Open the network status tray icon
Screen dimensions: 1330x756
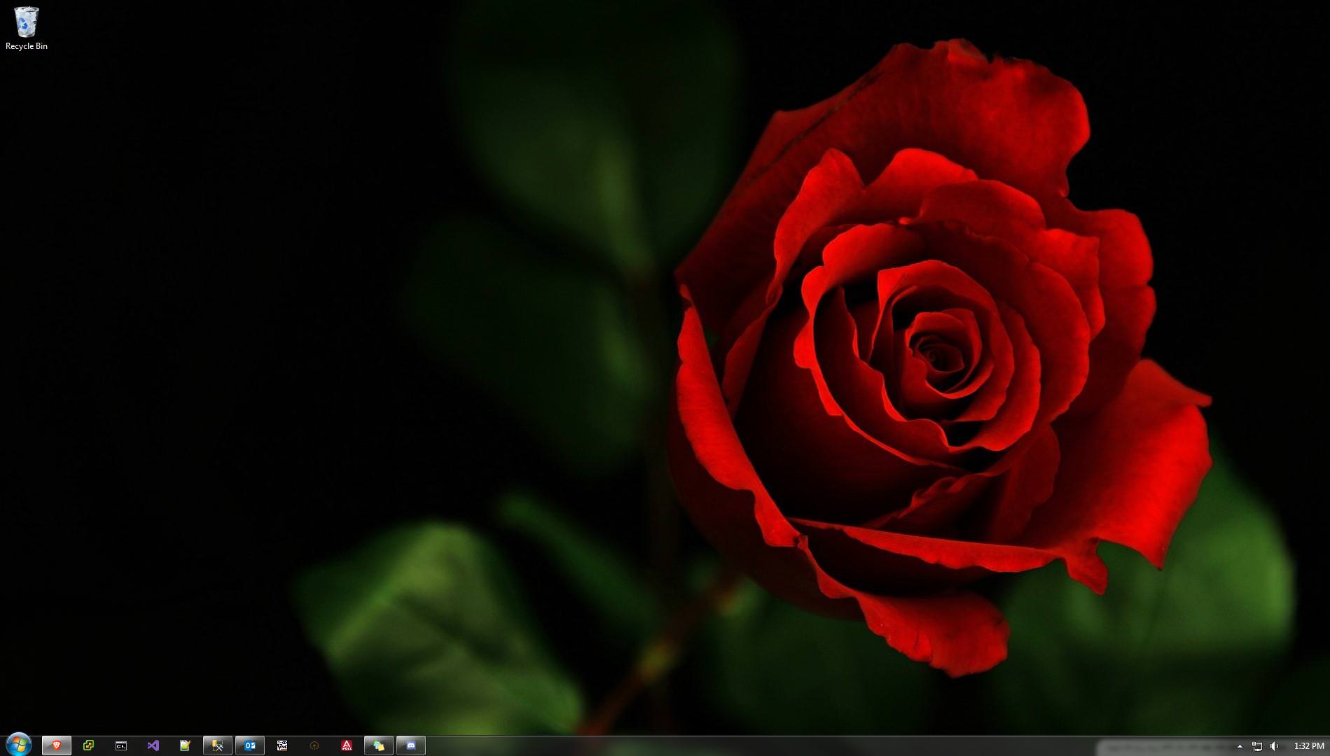click(1257, 746)
